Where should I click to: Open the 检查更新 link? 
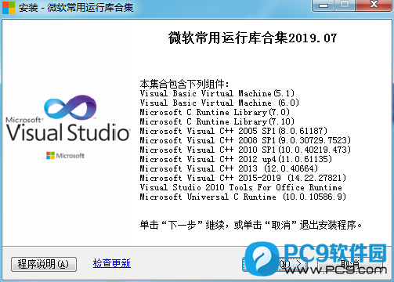coord(112,263)
